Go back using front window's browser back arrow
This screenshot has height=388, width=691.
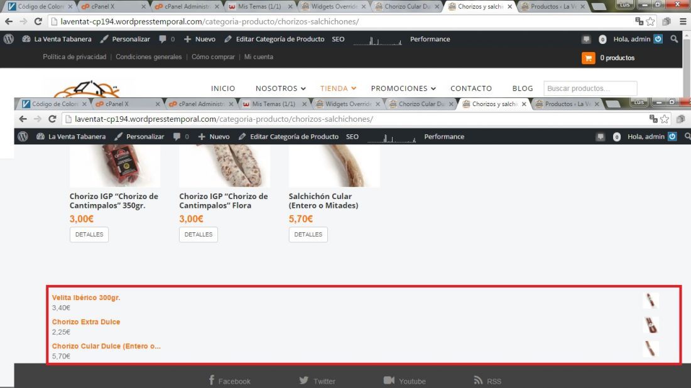(23, 119)
